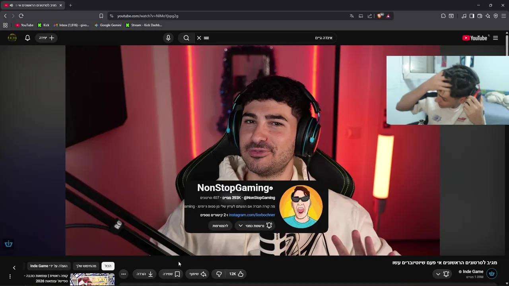The width and height of the screenshot is (509, 286).
Task: Open the suggested video thumbnail קופה ראשית
Action: pos(92,279)
